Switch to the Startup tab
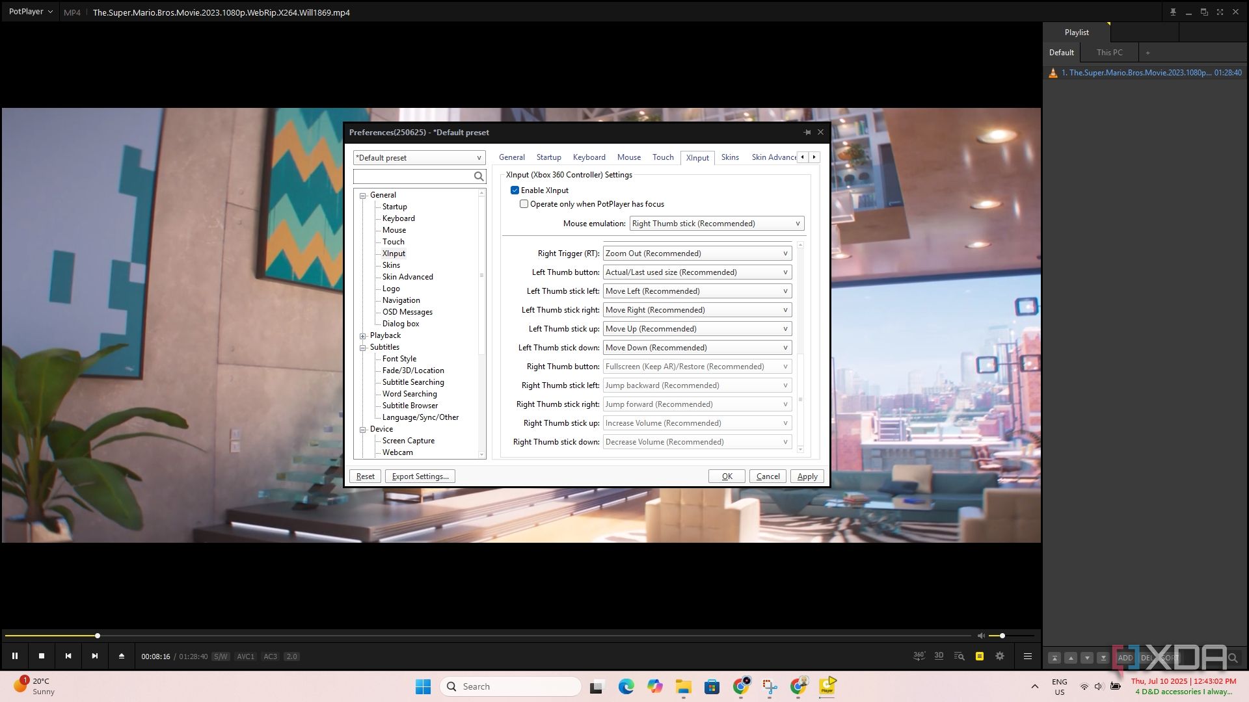1249x702 pixels. 548,157
